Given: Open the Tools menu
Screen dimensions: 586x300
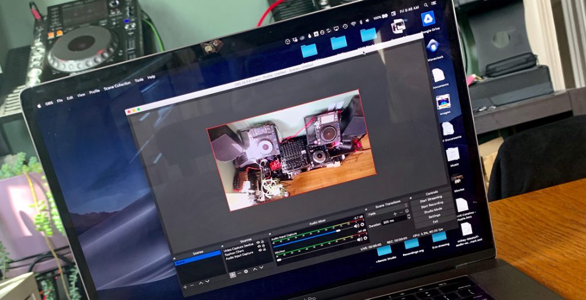Looking at the screenshot, I should (139, 80).
